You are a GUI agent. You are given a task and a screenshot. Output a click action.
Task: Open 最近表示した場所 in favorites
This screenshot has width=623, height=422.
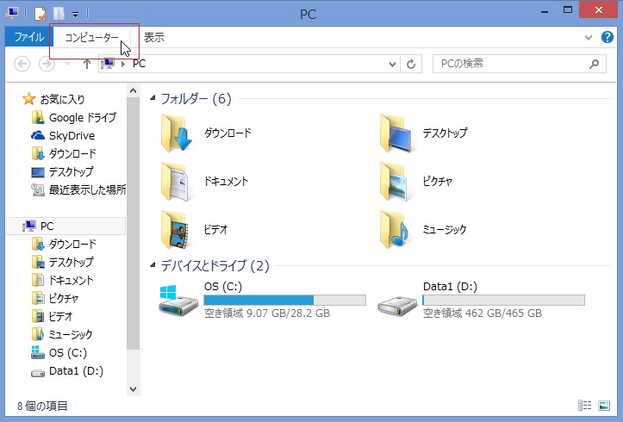[x=78, y=189]
